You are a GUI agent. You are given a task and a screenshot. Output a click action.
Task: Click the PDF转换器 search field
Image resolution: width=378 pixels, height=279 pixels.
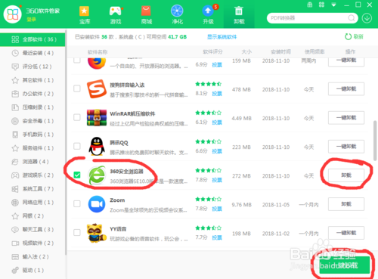pyautogui.click(x=308, y=18)
